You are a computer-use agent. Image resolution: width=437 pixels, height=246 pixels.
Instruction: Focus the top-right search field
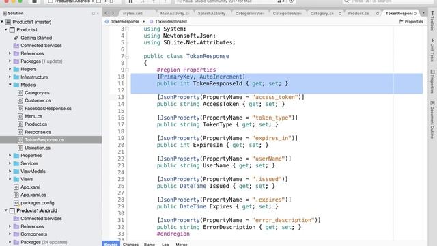point(387,1)
